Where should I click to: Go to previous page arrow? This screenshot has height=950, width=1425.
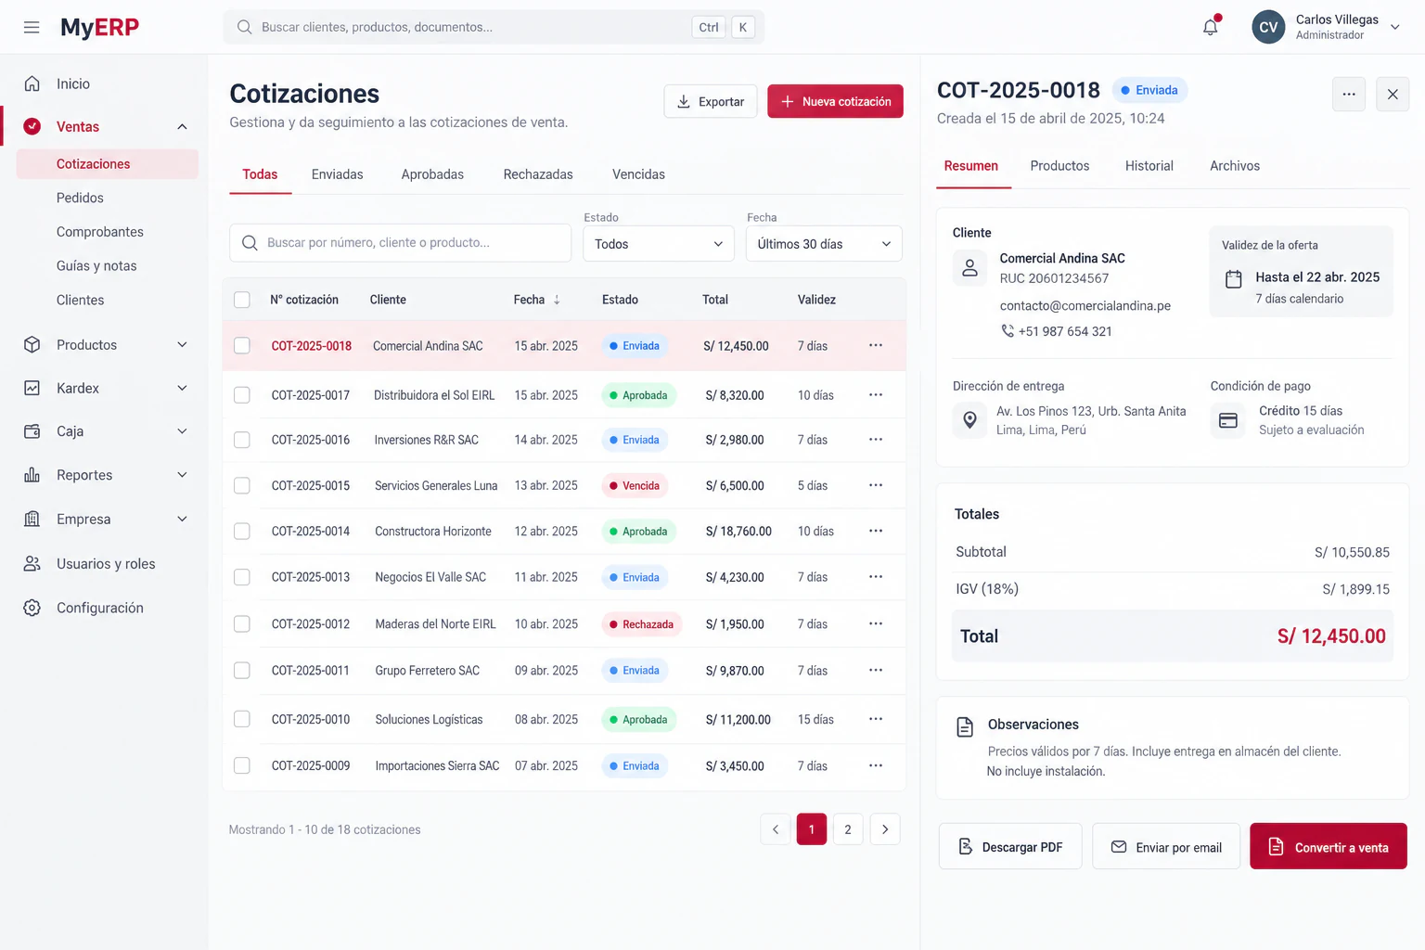click(776, 829)
